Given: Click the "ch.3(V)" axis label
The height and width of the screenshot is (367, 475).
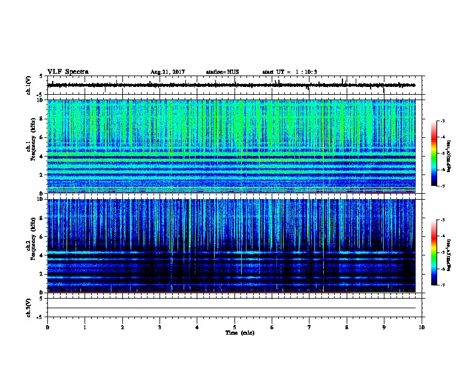Looking at the screenshot, I should click(x=28, y=308).
